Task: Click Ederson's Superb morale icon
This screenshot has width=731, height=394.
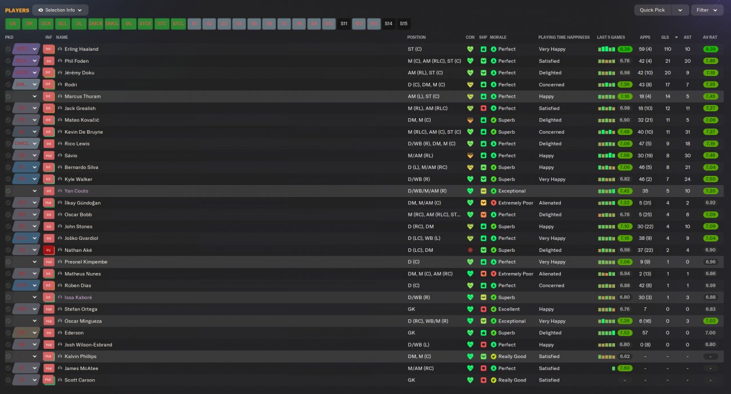Action: [x=494, y=333]
